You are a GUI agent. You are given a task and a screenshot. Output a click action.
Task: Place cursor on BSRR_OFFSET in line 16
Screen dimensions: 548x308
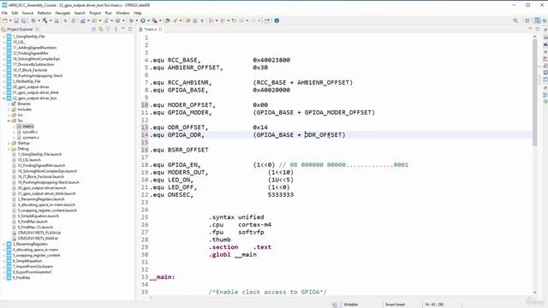[188, 150]
